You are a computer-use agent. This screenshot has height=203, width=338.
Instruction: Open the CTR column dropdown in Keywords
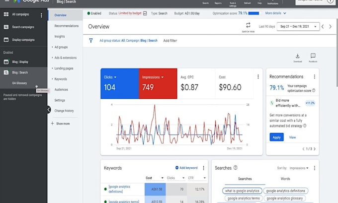pyautogui.click(x=204, y=178)
